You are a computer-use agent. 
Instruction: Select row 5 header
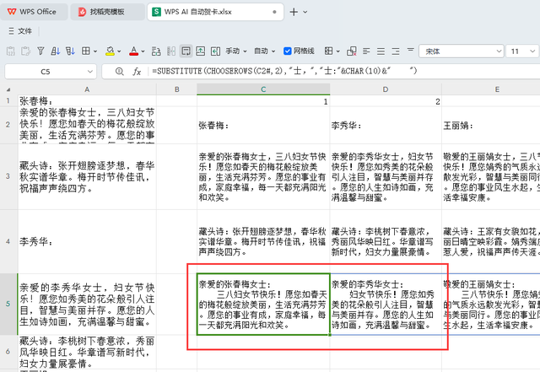[8, 304]
